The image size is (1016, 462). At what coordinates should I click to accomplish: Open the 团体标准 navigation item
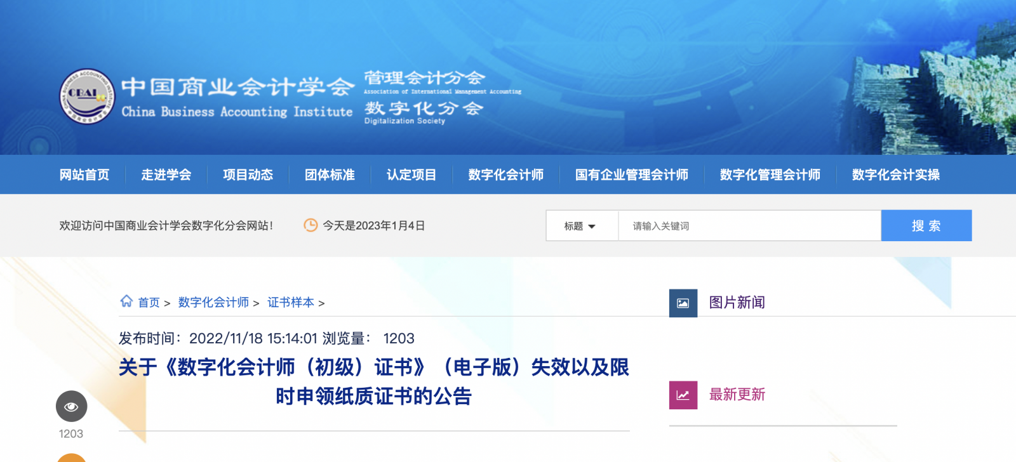(x=330, y=175)
